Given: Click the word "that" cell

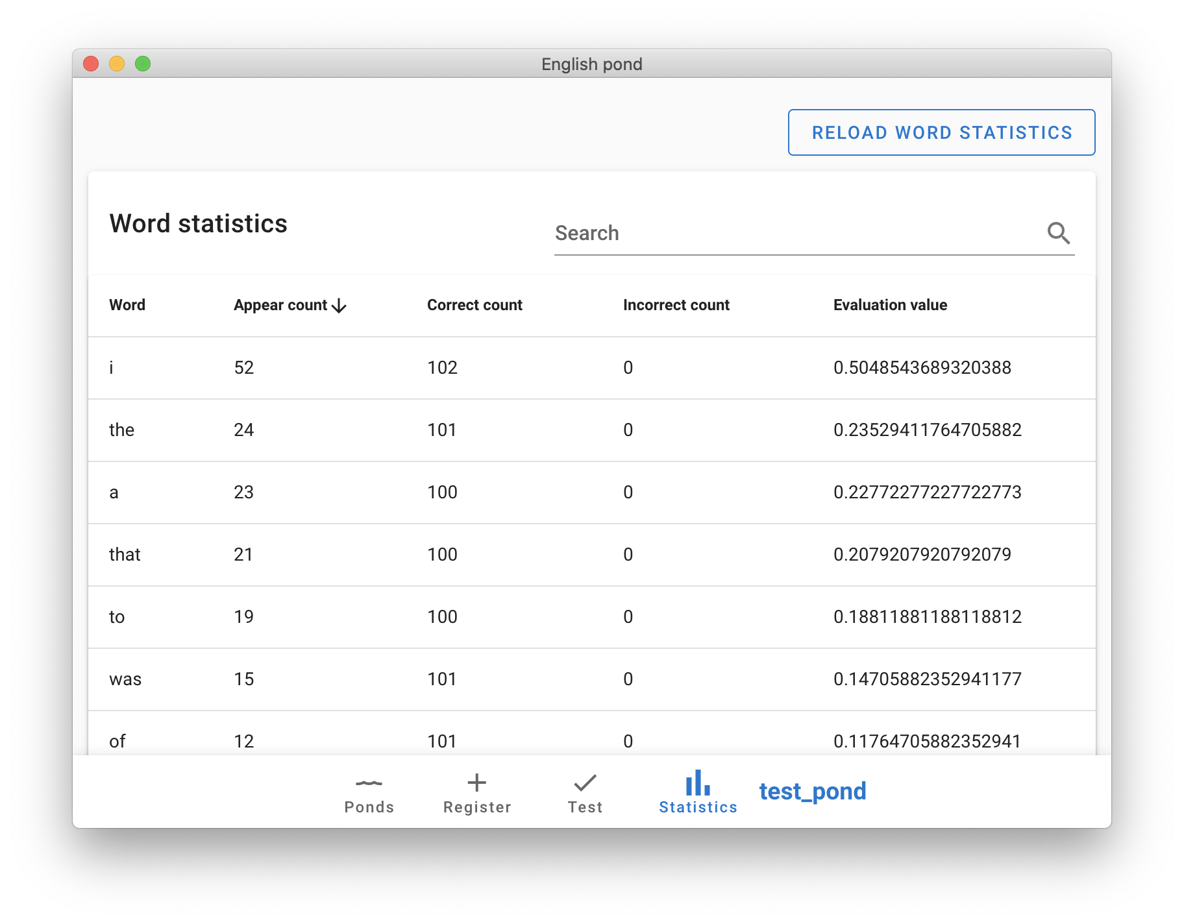Looking at the screenshot, I should pos(125,555).
